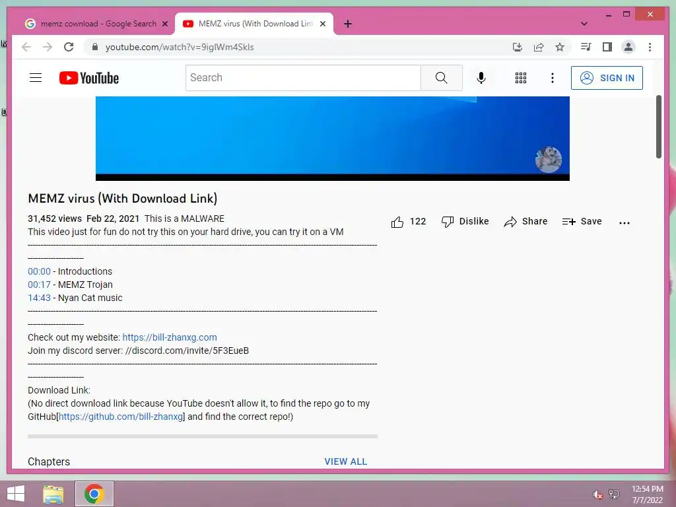
Task: Open the taskbar clock and date
Action: 647,494
